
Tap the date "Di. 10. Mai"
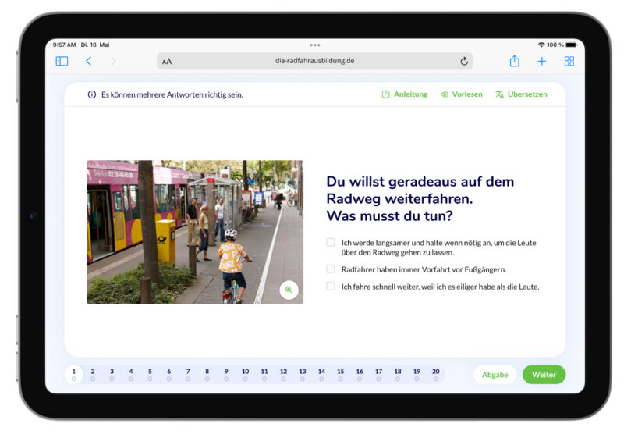coord(95,45)
